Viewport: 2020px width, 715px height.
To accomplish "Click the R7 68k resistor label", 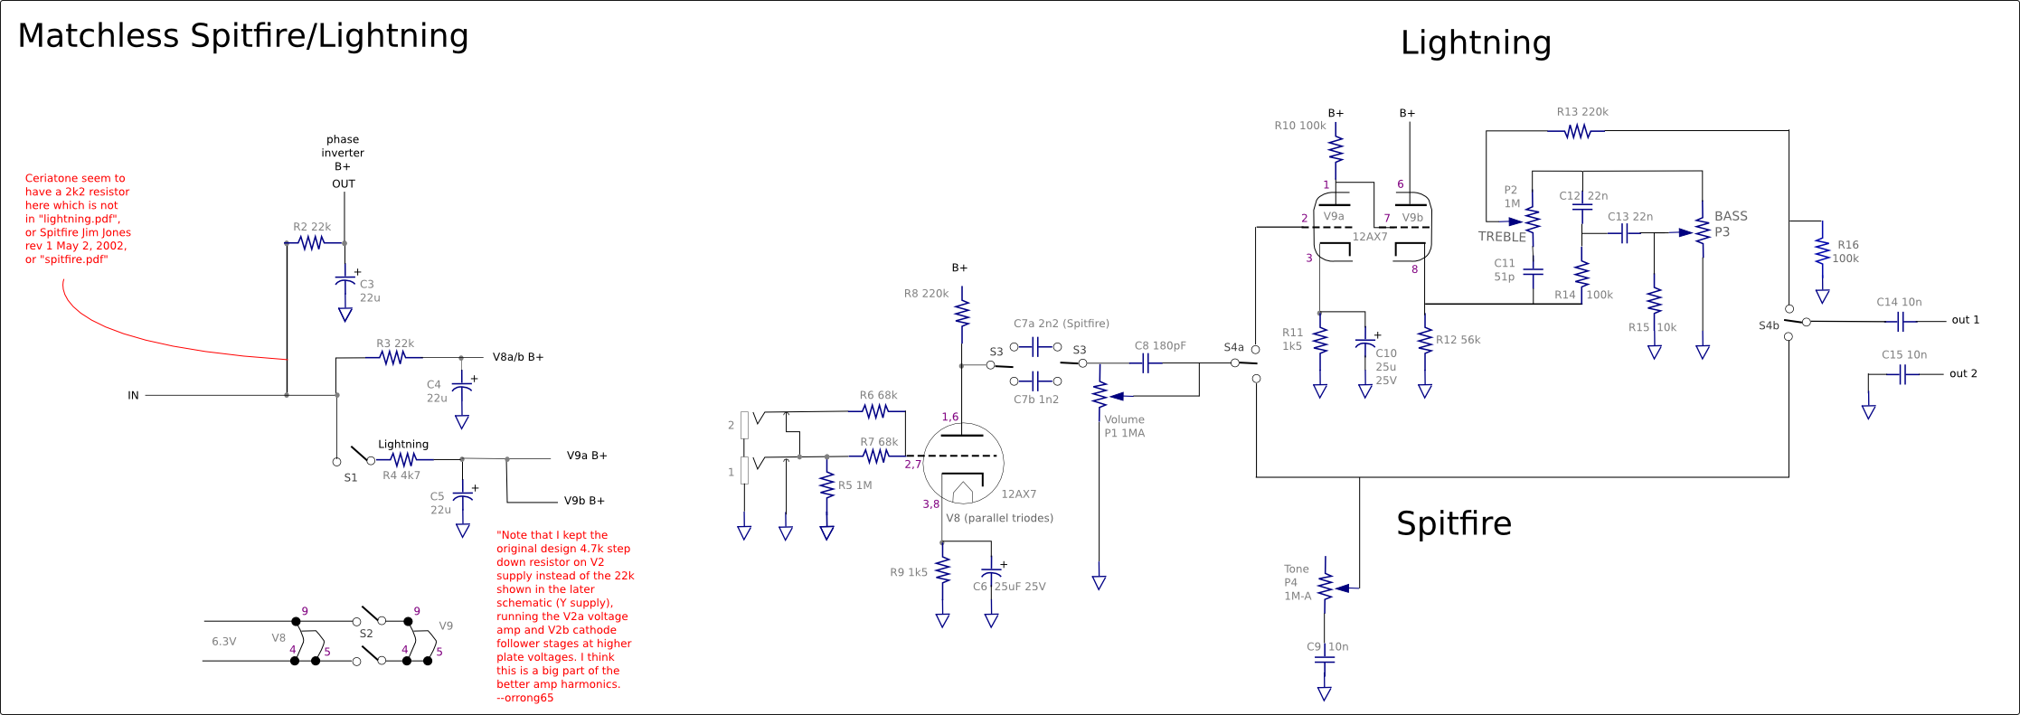I will point(879,443).
